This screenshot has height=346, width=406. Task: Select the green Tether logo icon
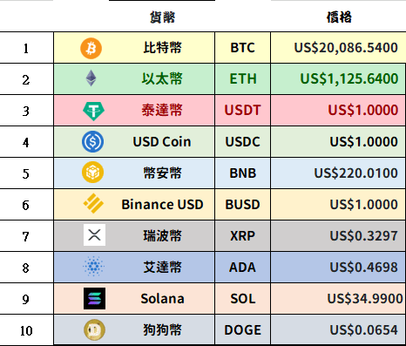pos(93,111)
